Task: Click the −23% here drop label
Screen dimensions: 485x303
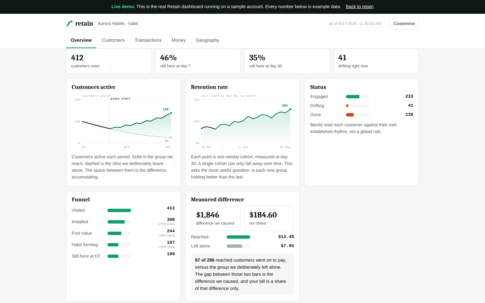Action: (x=166, y=247)
